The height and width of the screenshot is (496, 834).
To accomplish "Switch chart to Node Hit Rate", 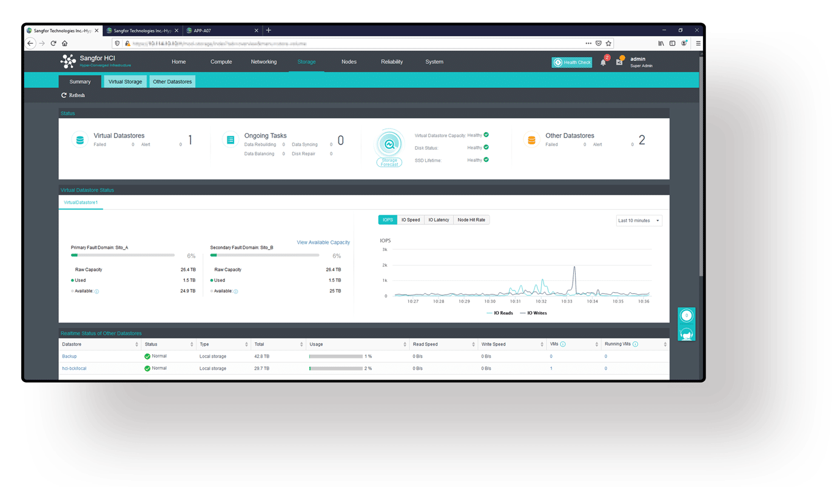I will pos(471,220).
